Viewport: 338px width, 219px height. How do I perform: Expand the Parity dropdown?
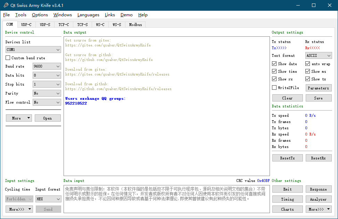(47, 93)
